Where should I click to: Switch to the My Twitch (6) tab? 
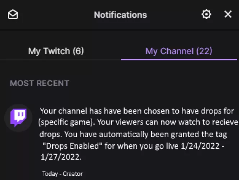[x=56, y=51]
